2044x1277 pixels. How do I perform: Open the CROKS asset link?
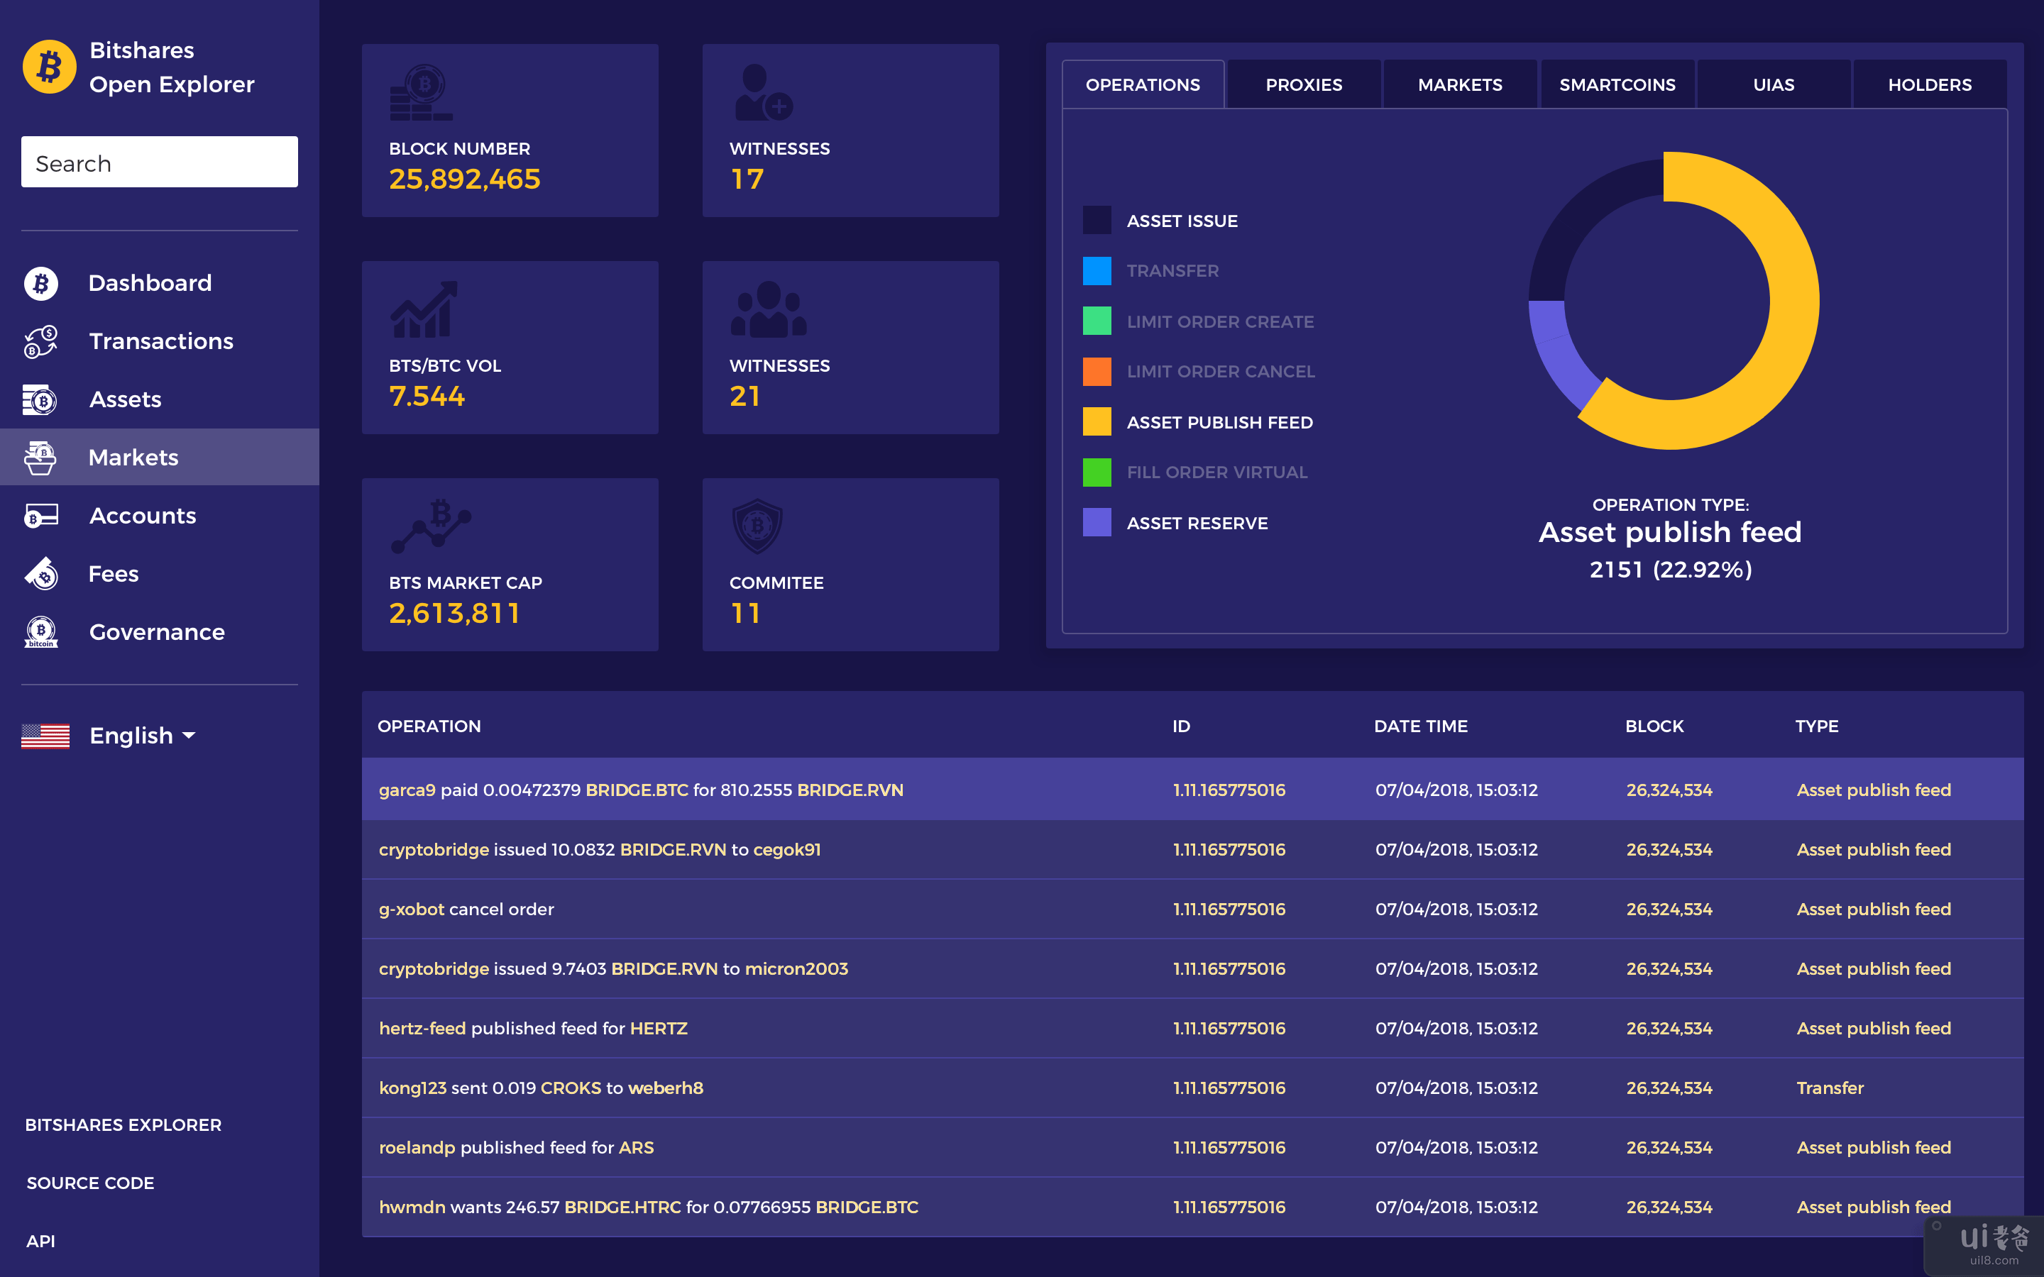[x=571, y=1088]
